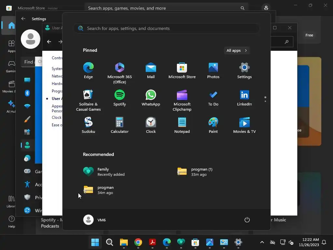
Task: Click the Windows Start button on taskbar
Action: [x=95, y=242]
